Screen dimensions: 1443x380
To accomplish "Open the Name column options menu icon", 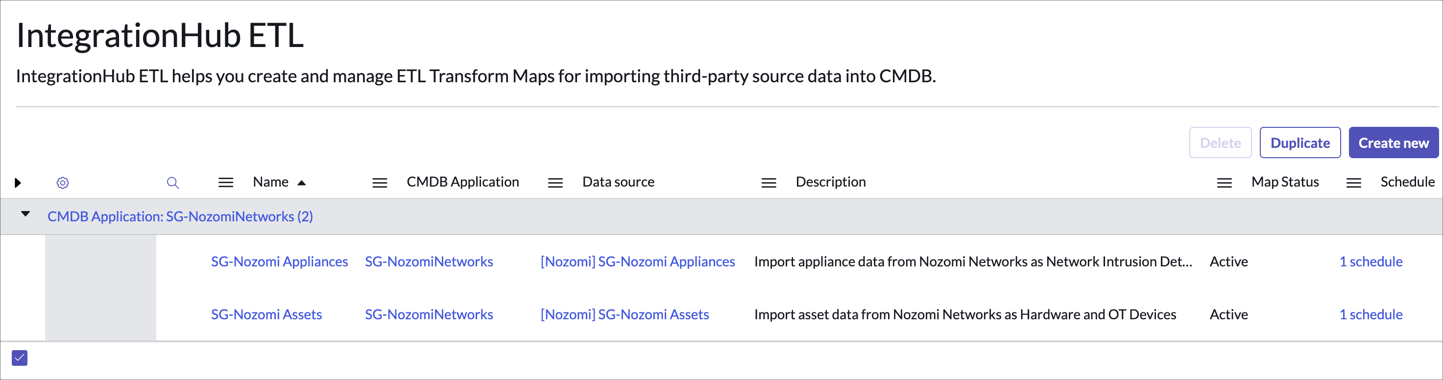I will point(226,183).
